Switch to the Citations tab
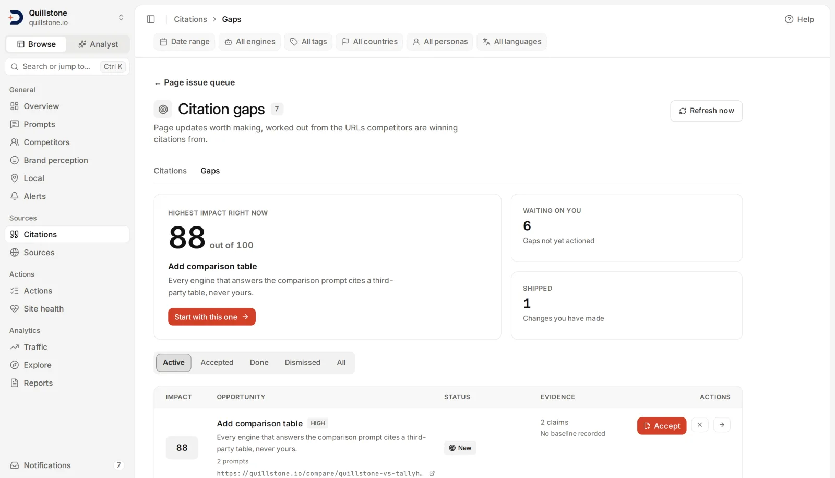 [170, 171]
